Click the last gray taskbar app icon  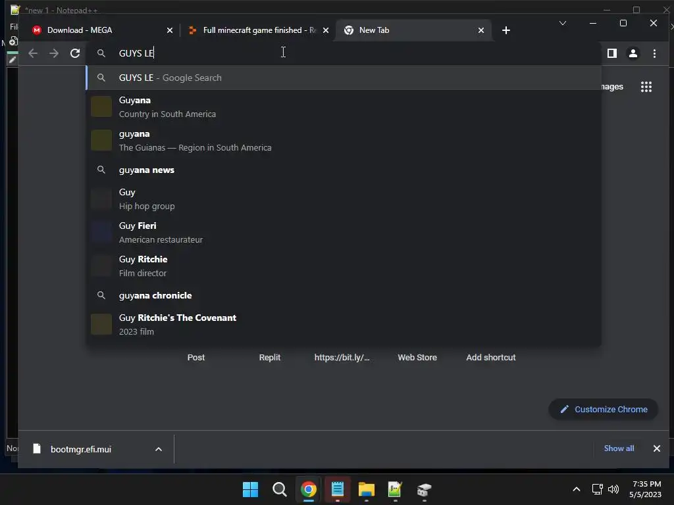pyautogui.click(x=425, y=489)
